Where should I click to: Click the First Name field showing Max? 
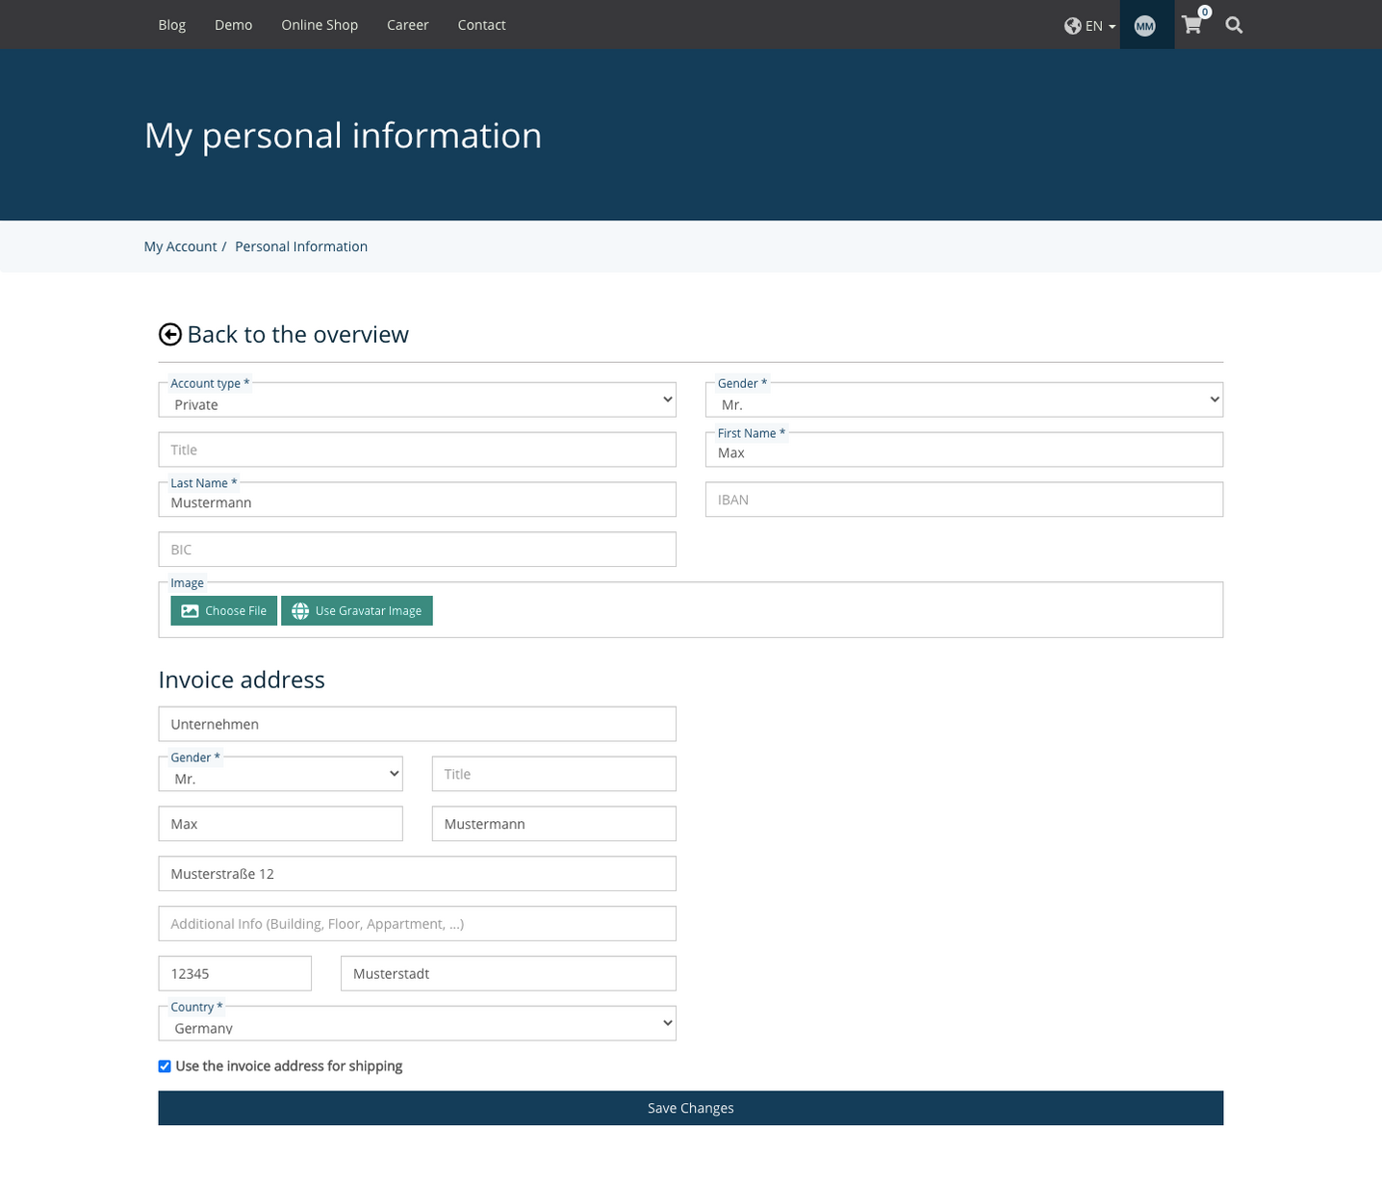(964, 449)
